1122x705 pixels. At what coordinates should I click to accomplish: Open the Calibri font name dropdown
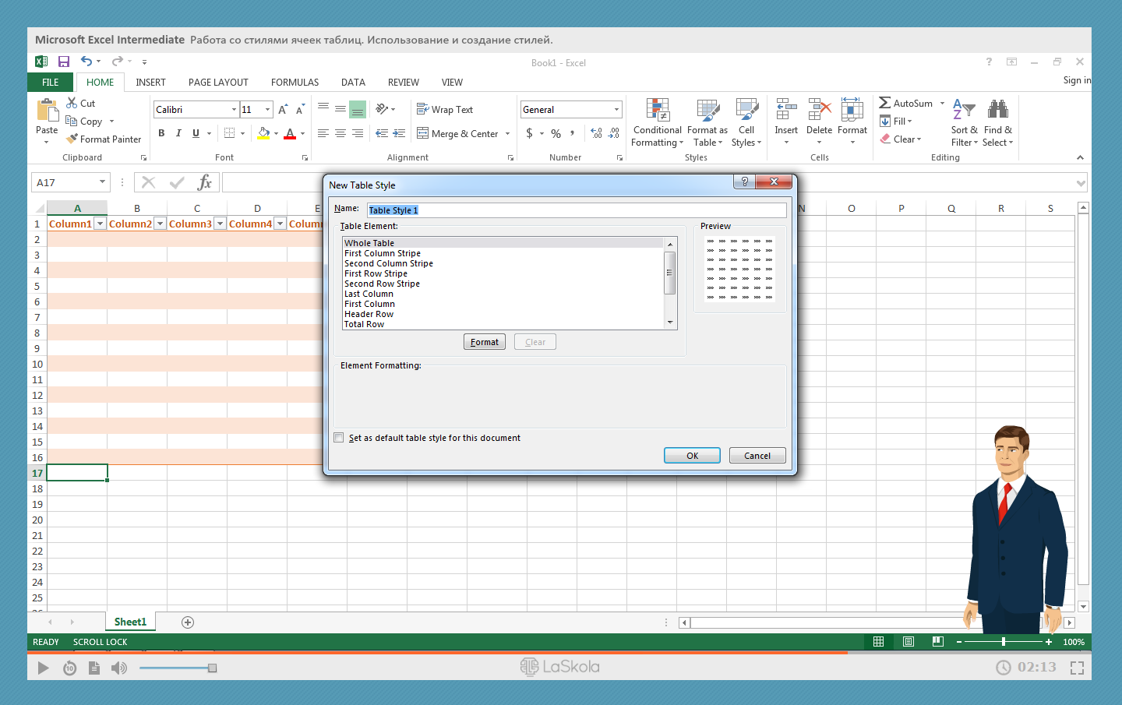(234, 110)
